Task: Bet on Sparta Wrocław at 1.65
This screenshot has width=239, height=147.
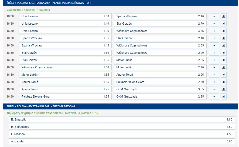Action: point(65,38)
